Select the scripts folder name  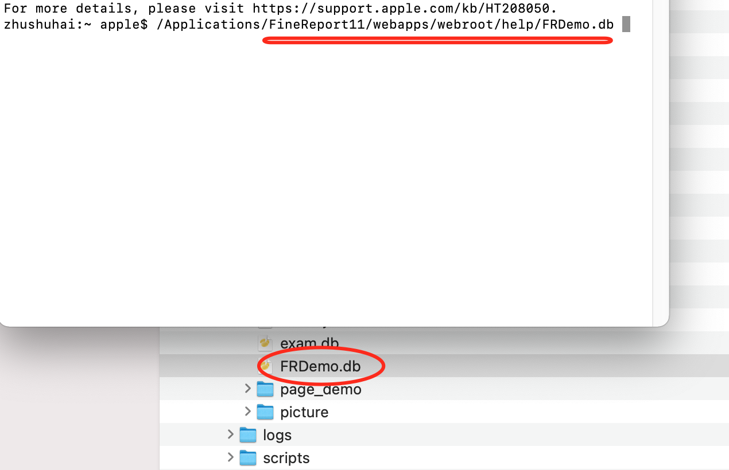coord(286,459)
